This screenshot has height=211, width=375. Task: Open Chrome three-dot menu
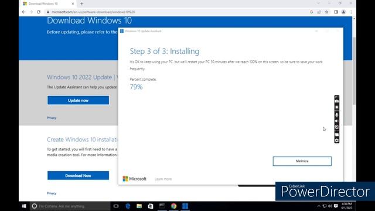pos(351,12)
